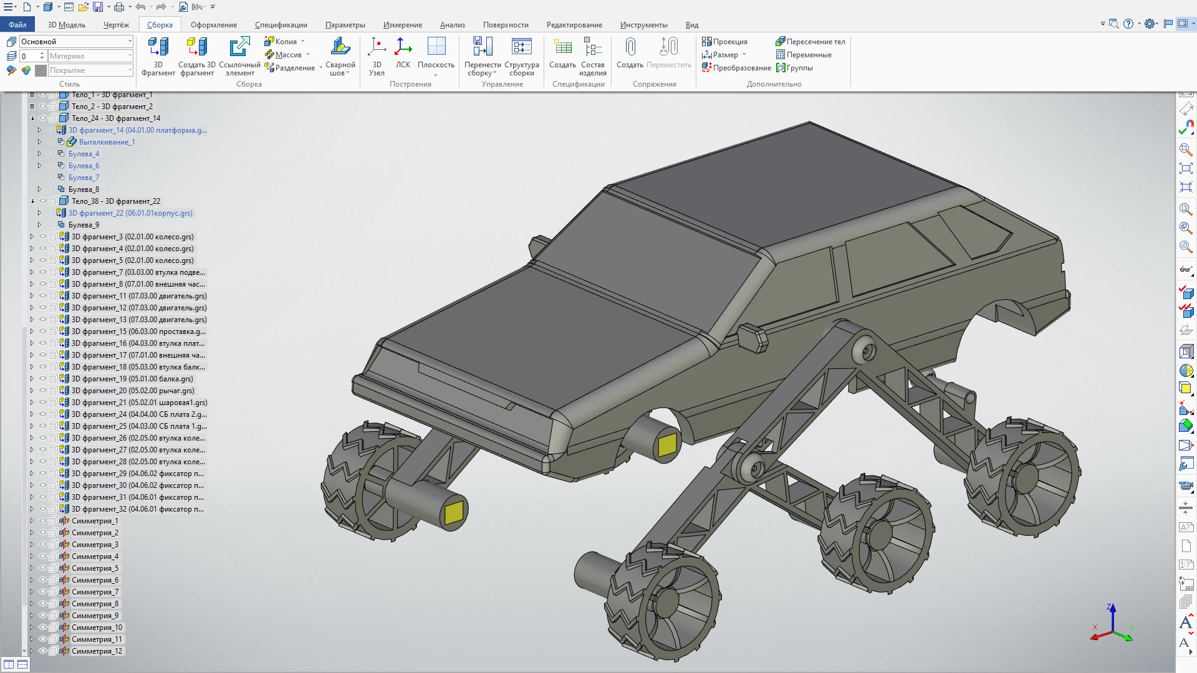Click the Создать 3D фрагмент icon
This screenshot has width=1197, height=673.
[x=197, y=47]
